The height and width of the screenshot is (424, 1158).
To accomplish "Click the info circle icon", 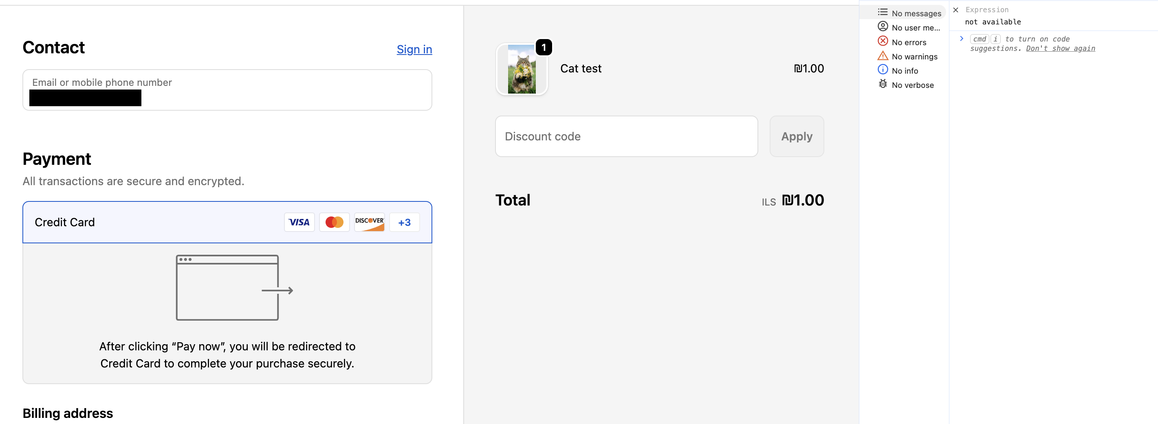I will pos(883,70).
